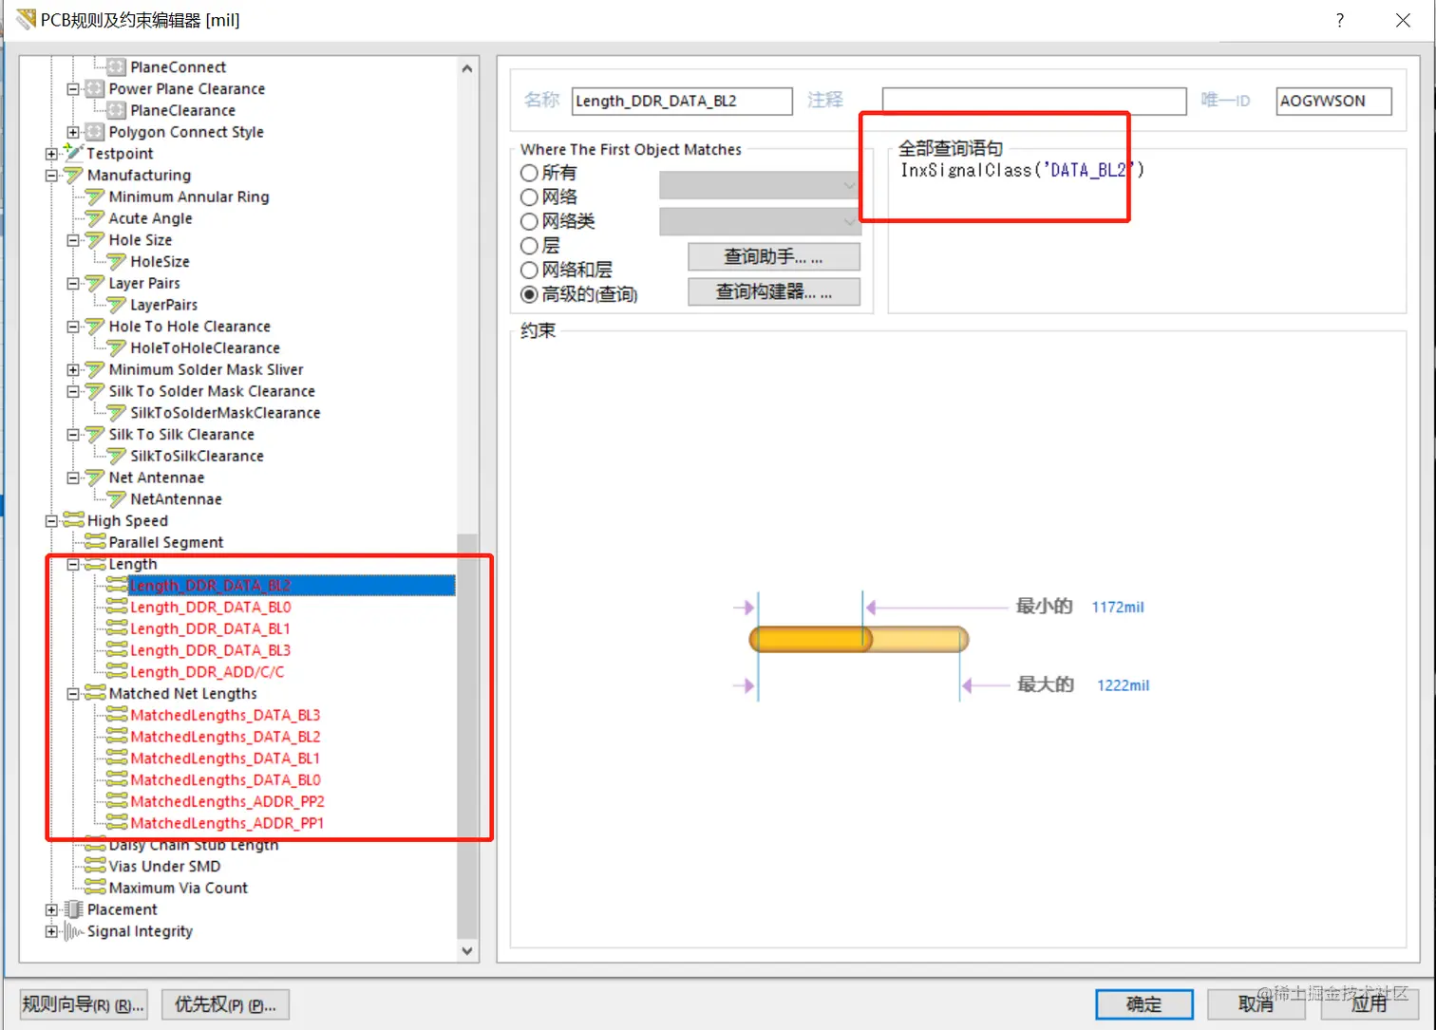Image resolution: width=1436 pixels, height=1030 pixels.
Task: Click the 规则向导 rule wizard button
Action: [83, 1004]
